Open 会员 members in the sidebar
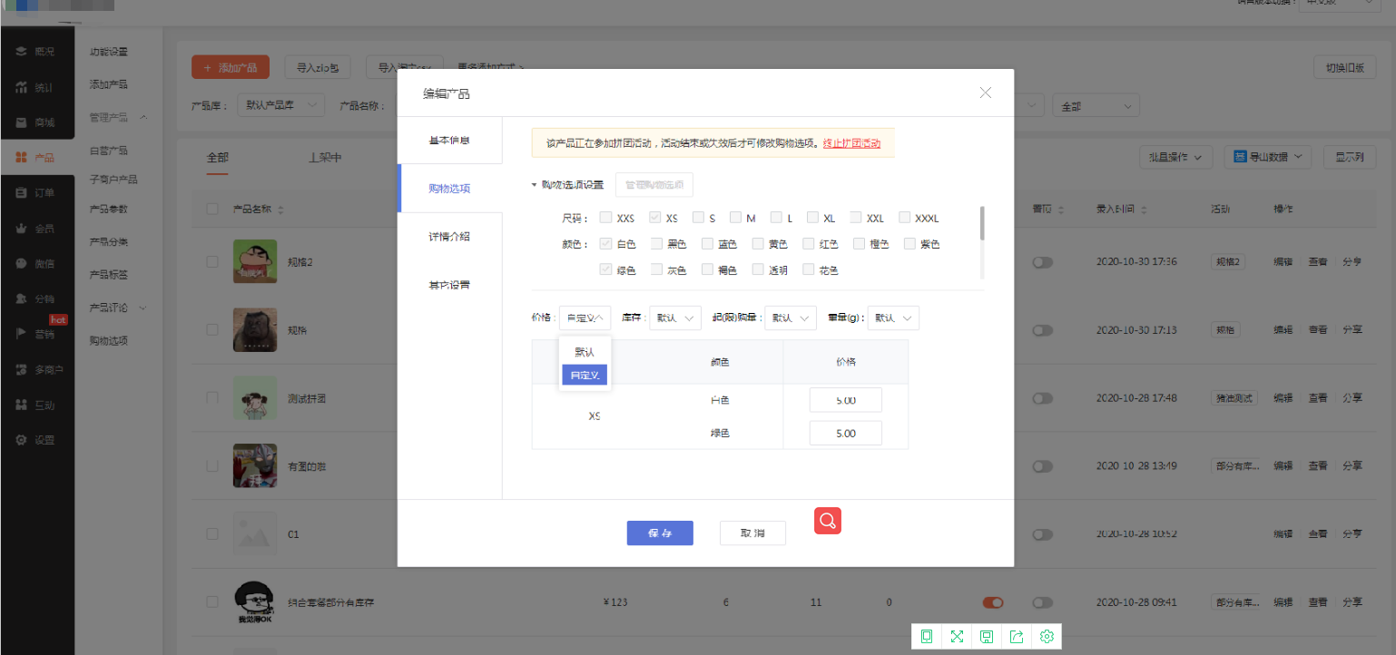 (x=36, y=228)
